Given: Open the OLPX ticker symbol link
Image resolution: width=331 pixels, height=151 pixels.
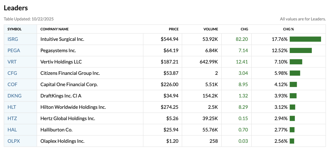Looking at the screenshot, I should coord(14,141).
